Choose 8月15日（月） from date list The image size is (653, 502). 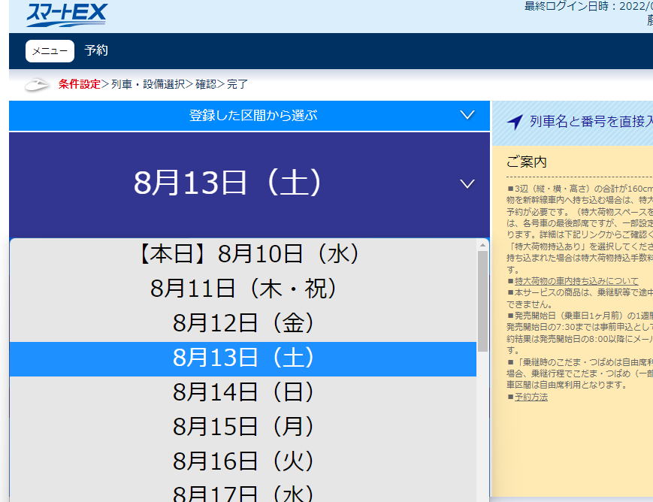[243, 428]
